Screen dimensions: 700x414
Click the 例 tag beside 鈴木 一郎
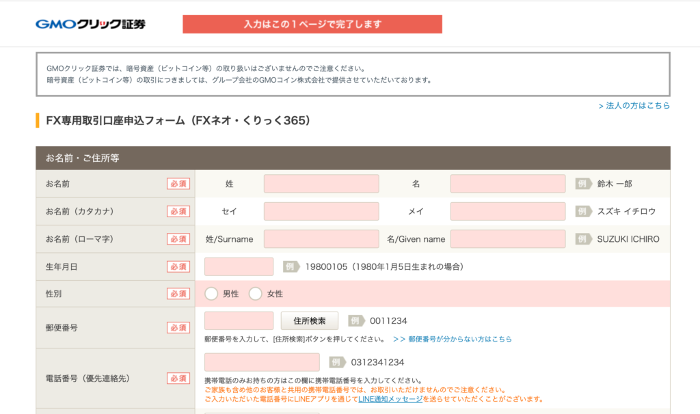click(584, 184)
